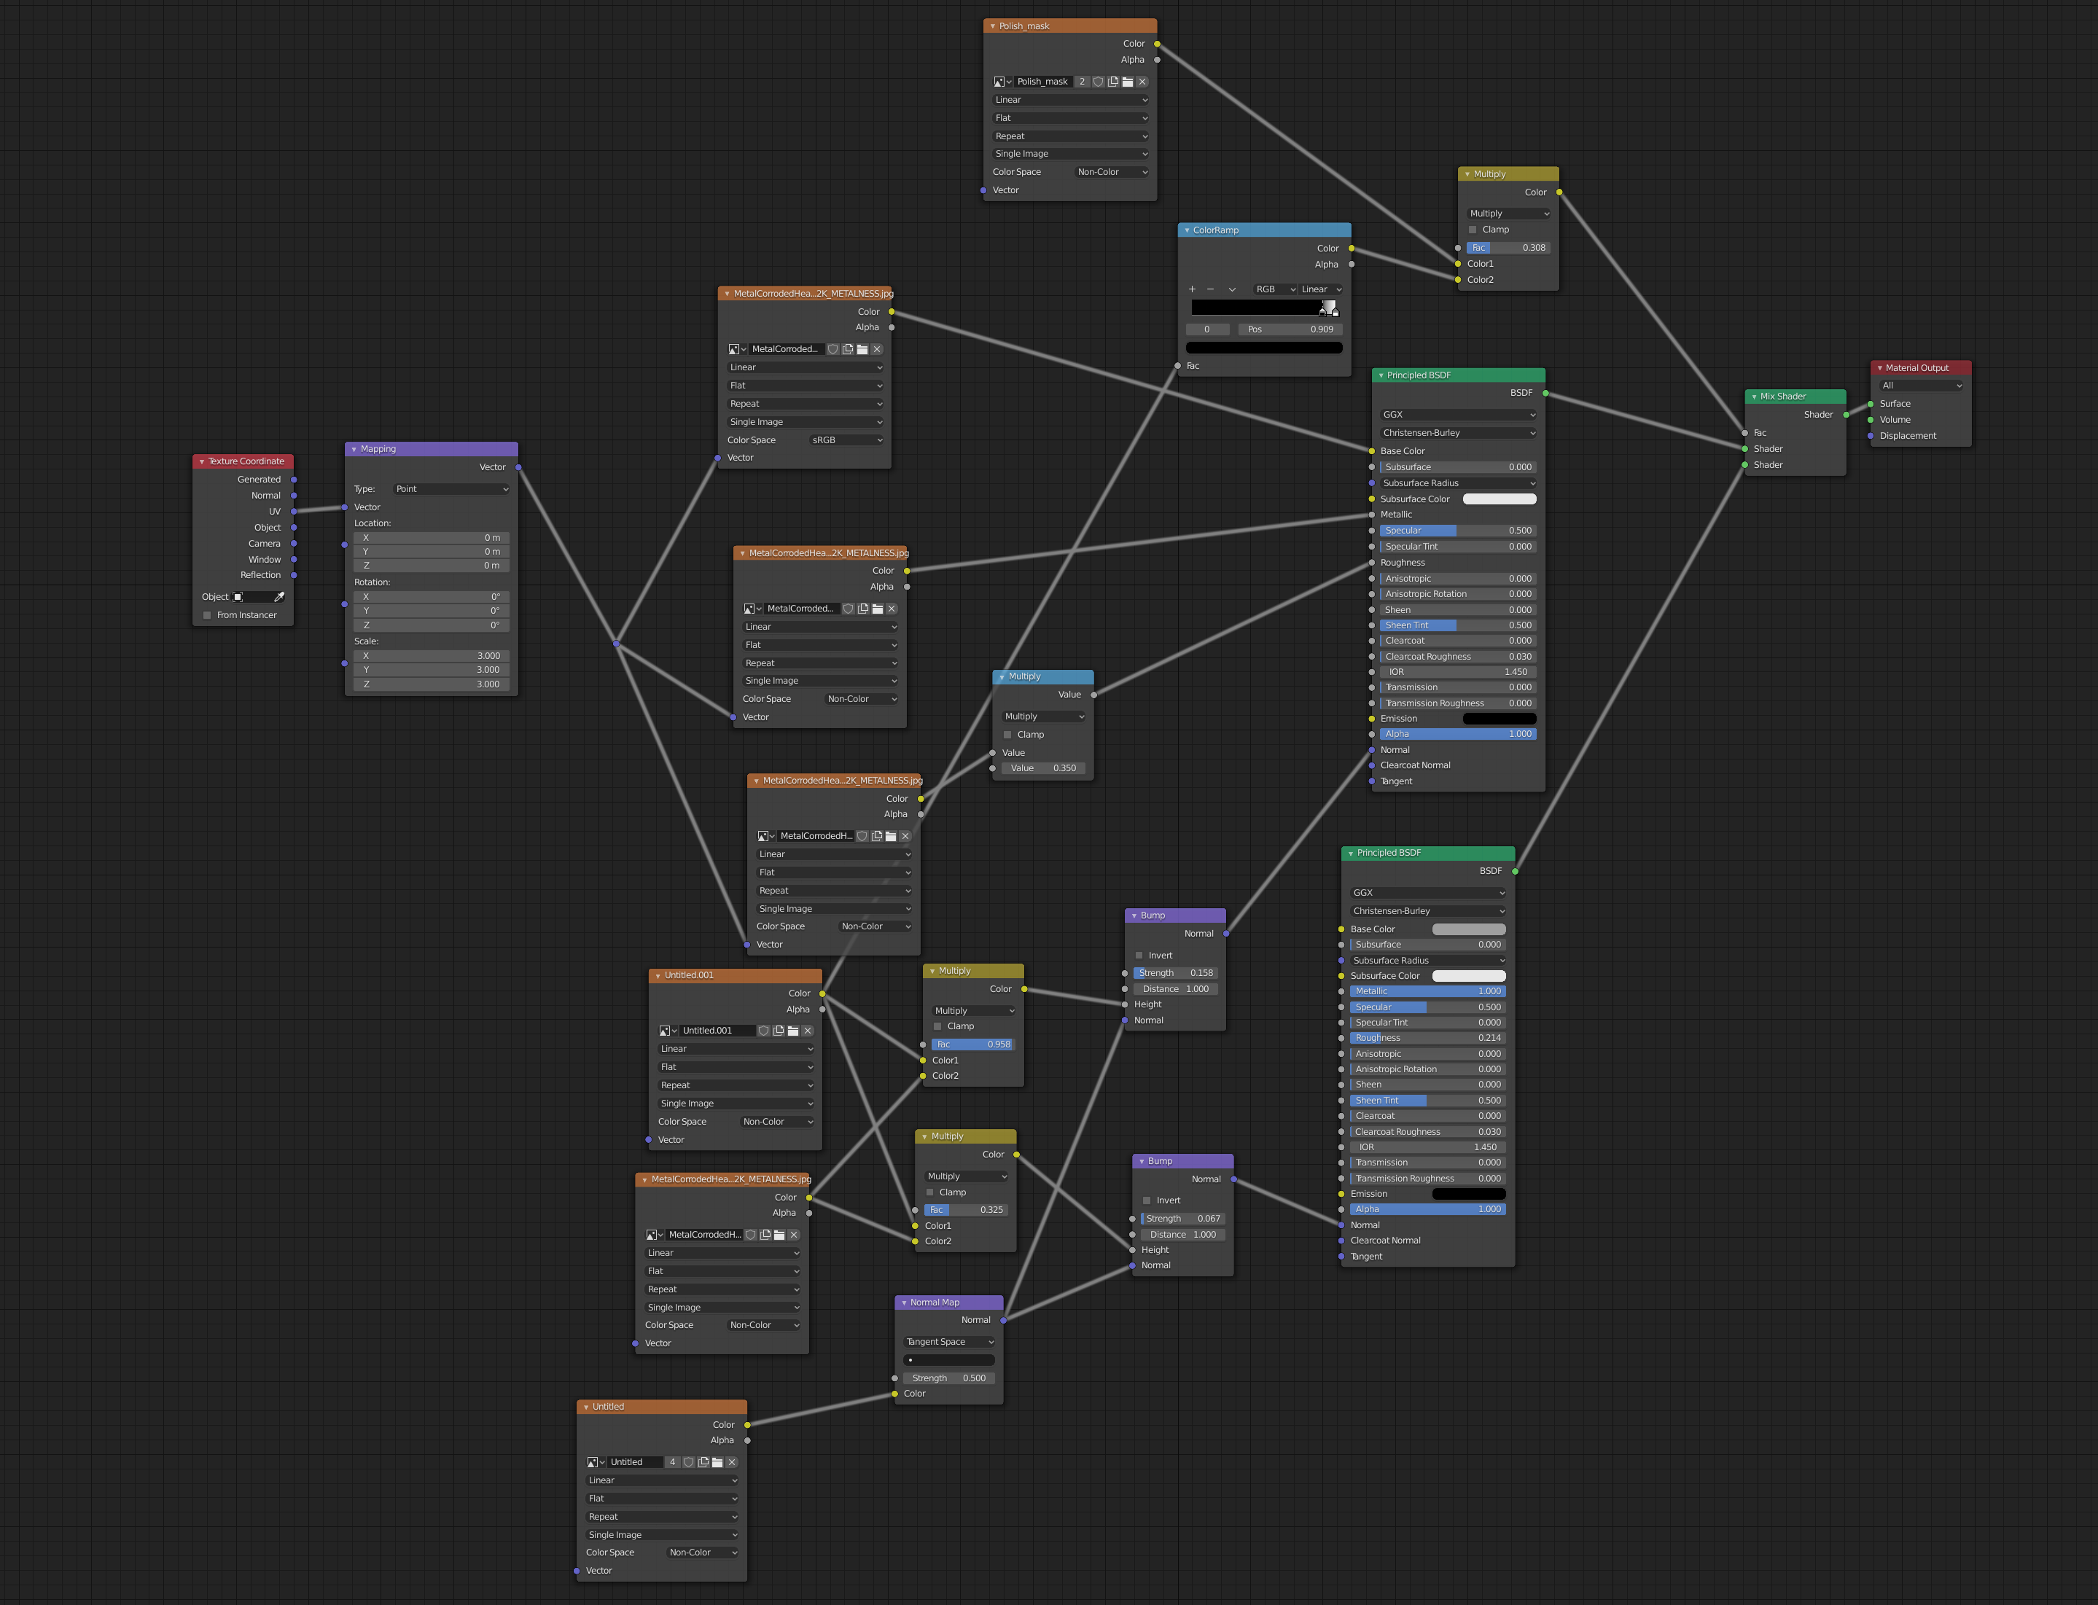
Task: Collapse the Mix Shader node
Action: [x=1754, y=397]
